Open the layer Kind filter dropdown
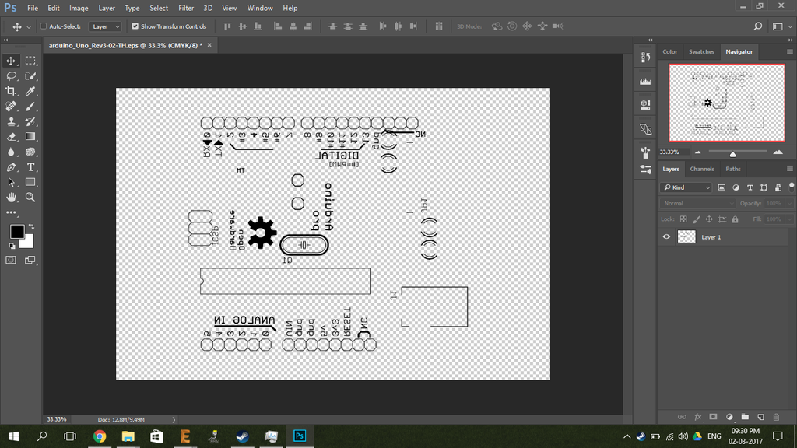Screen dimensions: 797x448 pyautogui.click(x=686, y=187)
